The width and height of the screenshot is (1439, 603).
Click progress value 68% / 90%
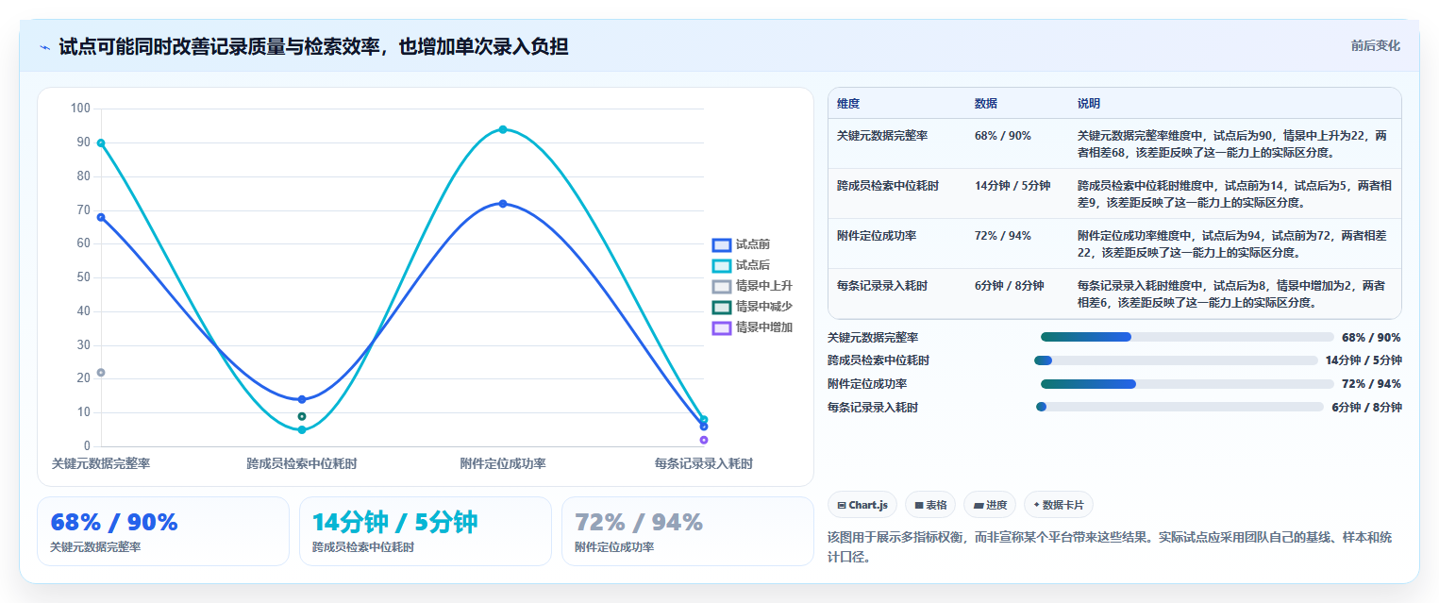[1371, 338]
